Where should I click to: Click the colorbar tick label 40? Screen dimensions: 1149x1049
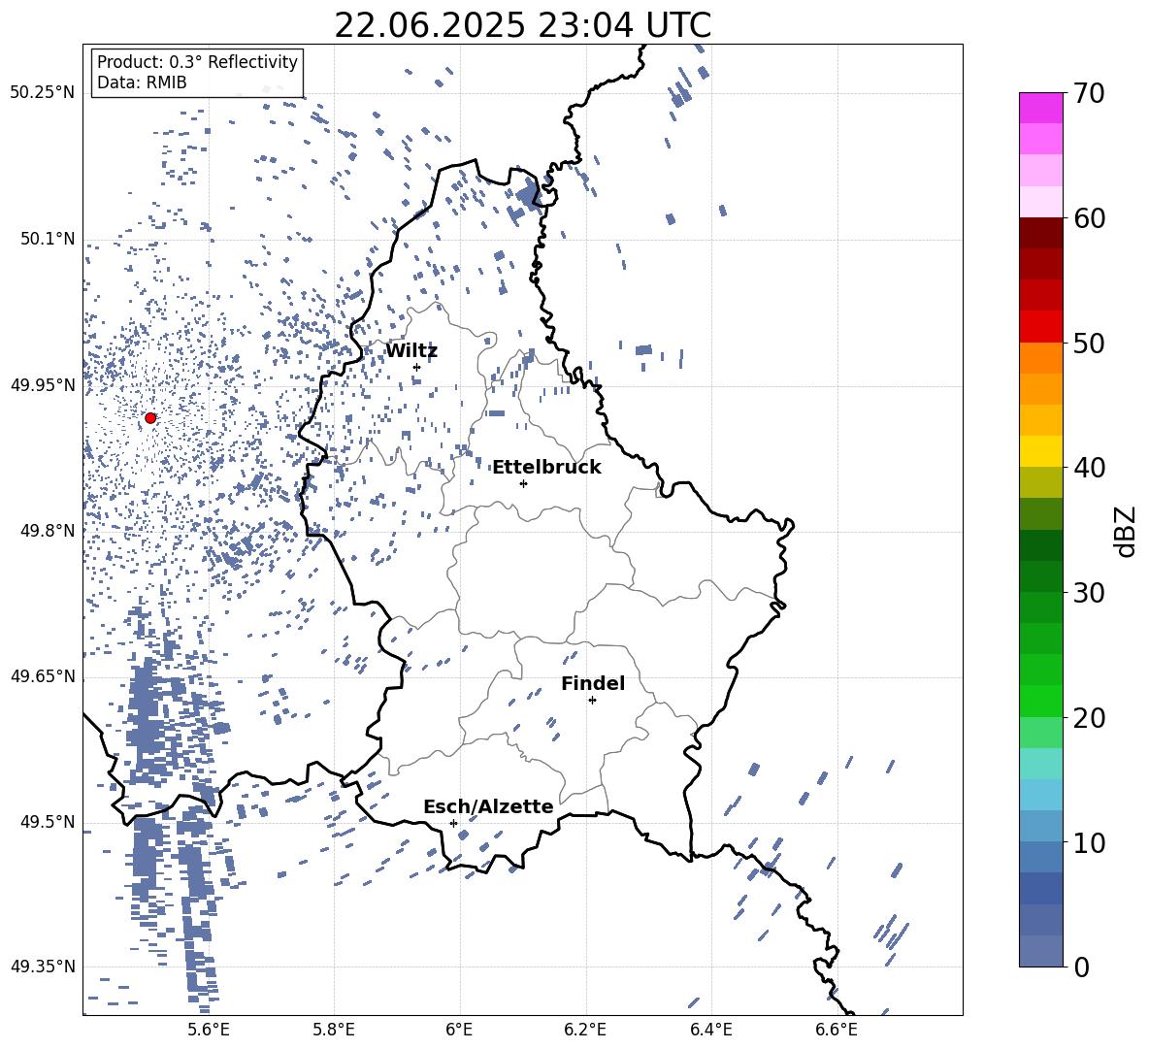(x=1089, y=468)
